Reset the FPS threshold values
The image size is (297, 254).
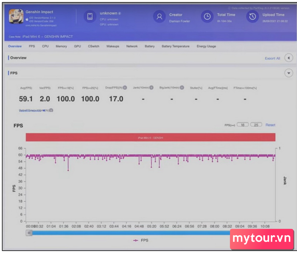point(270,125)
